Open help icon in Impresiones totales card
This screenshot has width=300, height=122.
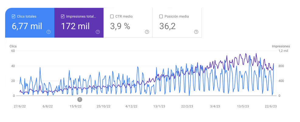click(98, 32)
